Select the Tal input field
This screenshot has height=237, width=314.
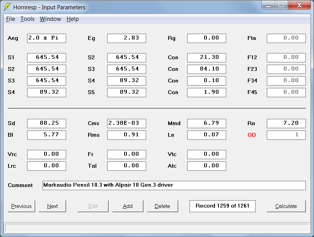[x=126, y=166]
